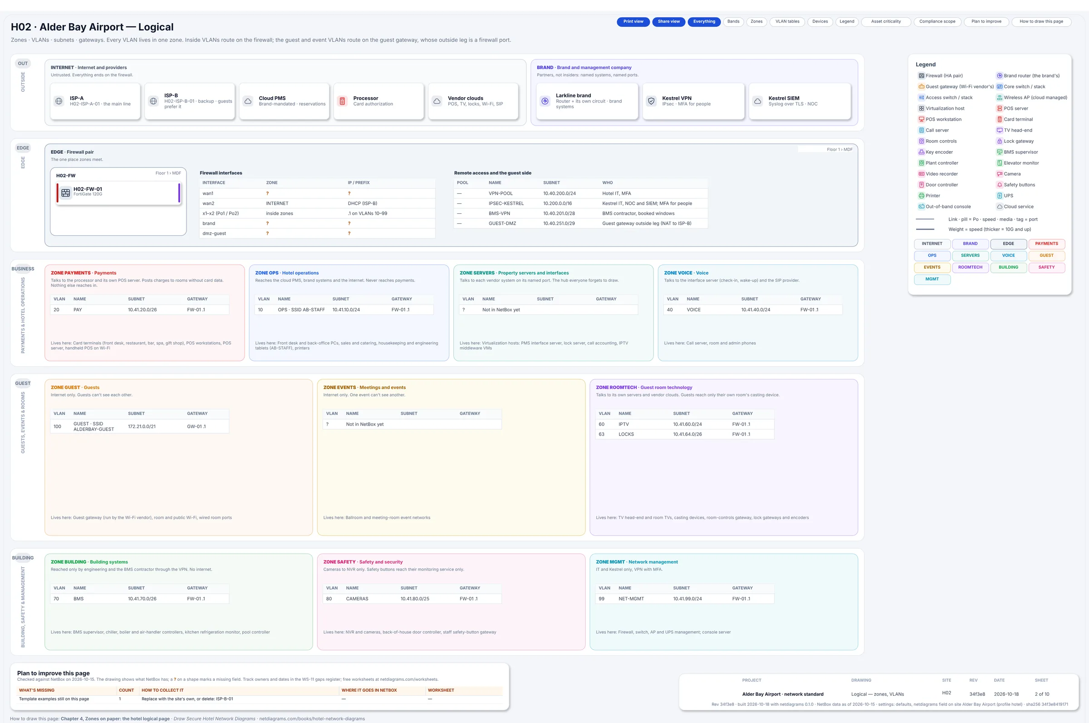Click the Larkline brand router icon
This screenshot has width=1089, height=723.
click(545, 101)
